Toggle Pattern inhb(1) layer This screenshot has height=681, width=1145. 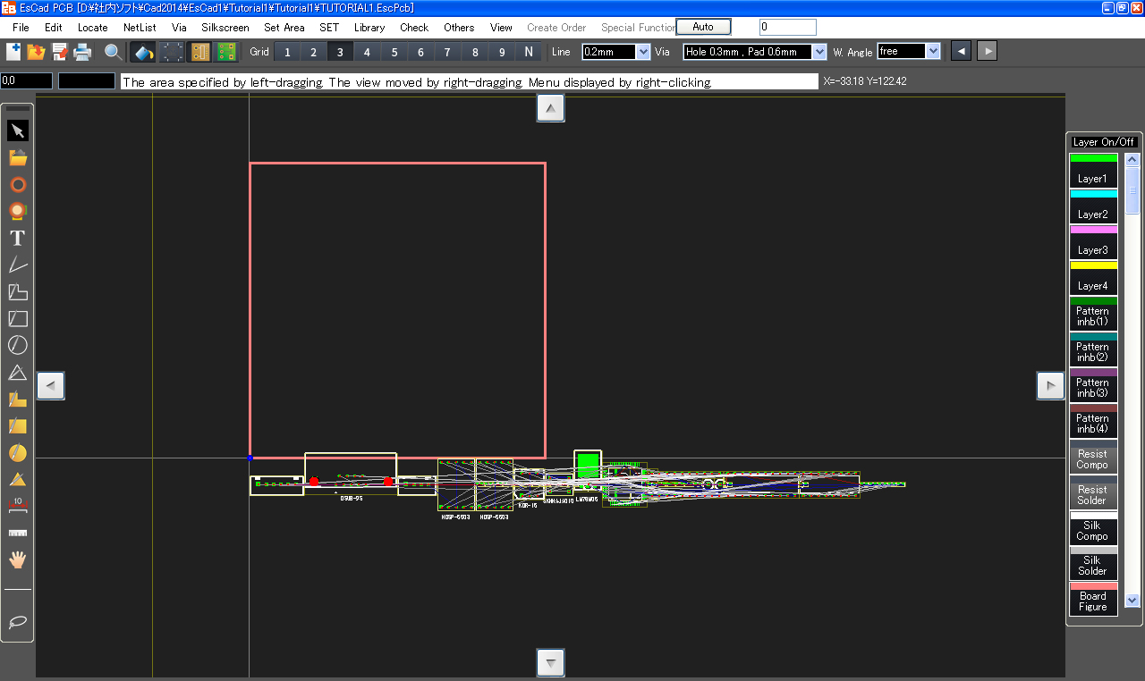(1093, 313)
